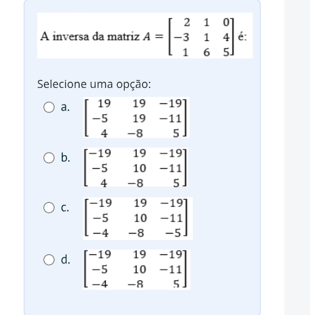This screenshot has height=315, width=310.
Task: Pick option b's matrix image
Action: (x=136, y=168)
